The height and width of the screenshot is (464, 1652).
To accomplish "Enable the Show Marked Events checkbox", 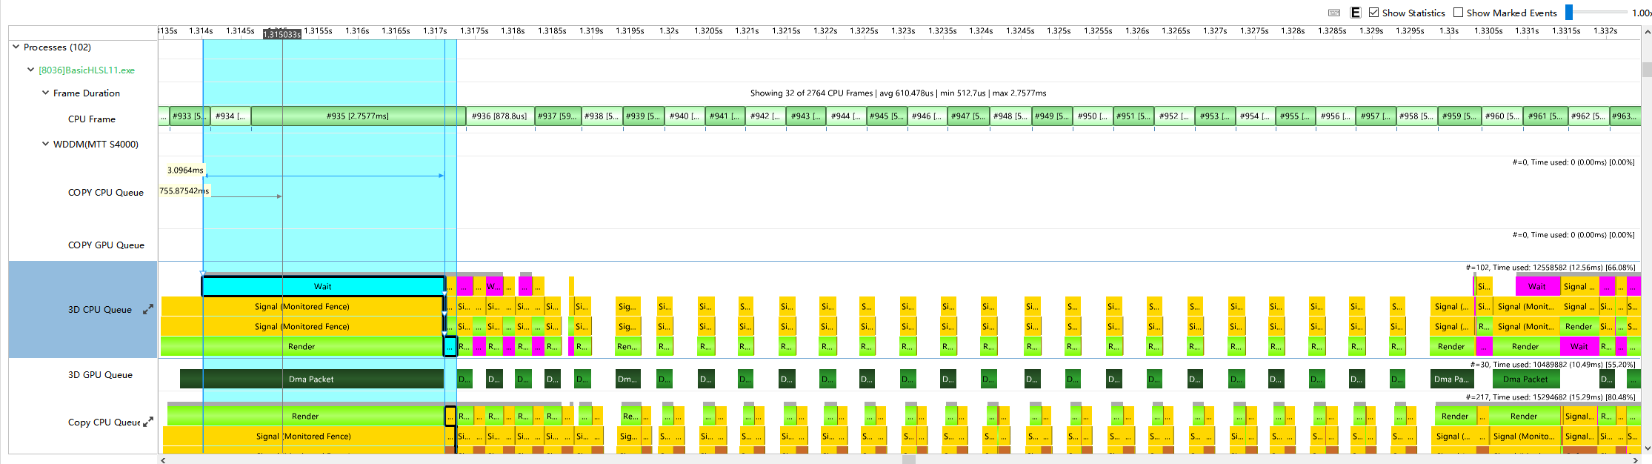I will click(x=1458, y=13).
